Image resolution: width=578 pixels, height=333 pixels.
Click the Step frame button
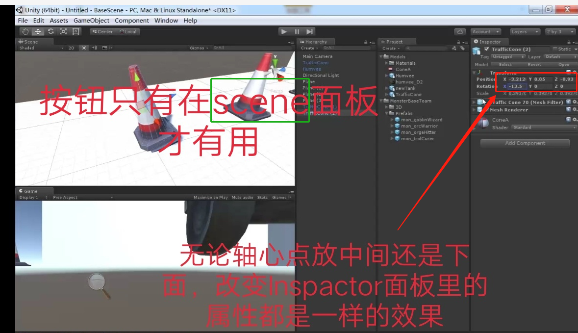pos(308,31)
